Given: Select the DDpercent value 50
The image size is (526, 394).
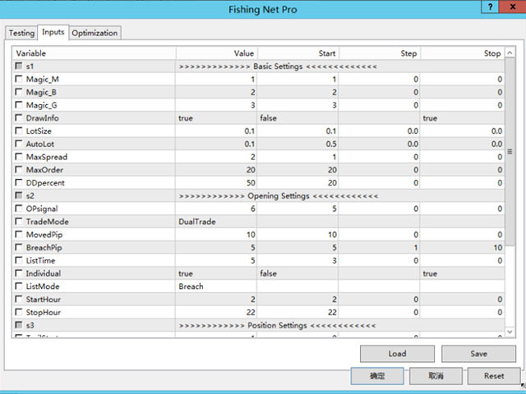Looking at the screenshot, I should (251, 183).
